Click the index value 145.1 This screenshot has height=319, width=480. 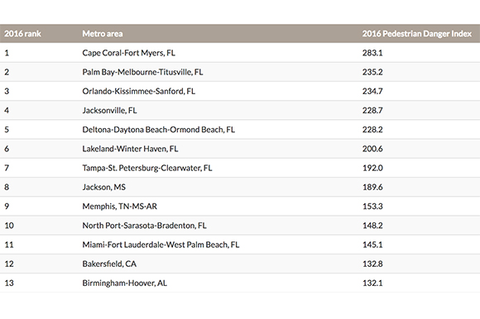coord(372,245)
